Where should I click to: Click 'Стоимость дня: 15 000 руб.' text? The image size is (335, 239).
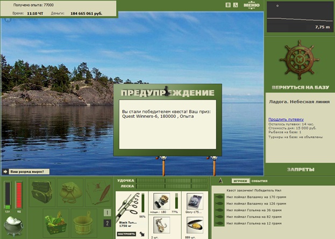293,128
